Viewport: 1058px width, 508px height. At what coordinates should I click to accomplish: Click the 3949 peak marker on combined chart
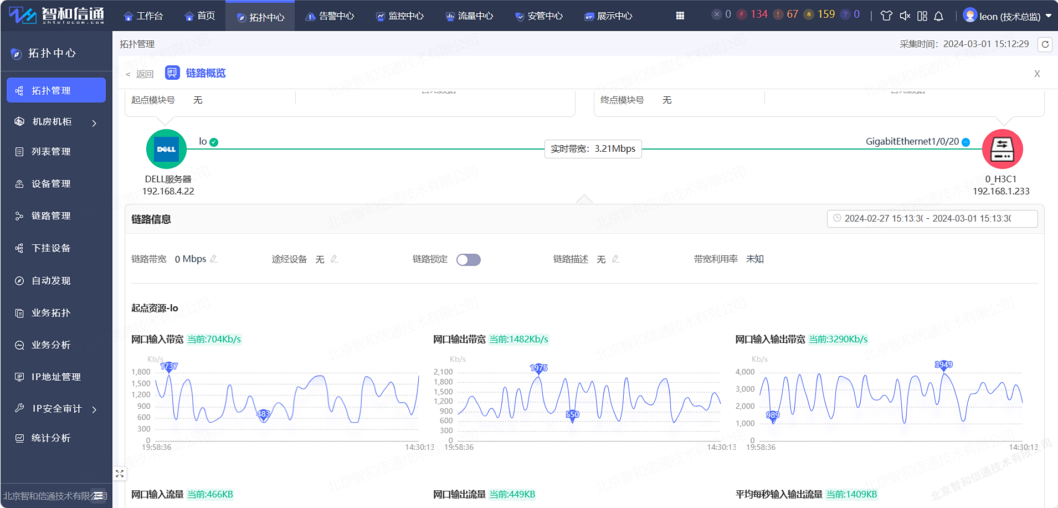(943, 365)
